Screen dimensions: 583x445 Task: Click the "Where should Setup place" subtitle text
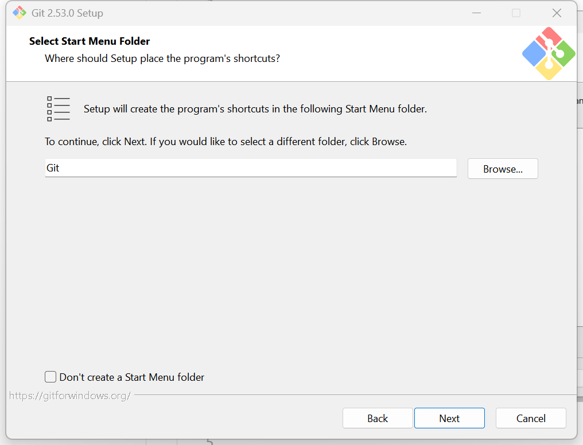162,58
